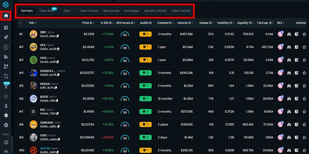Click info icon beside DEXTscore header
The width and height of the screenshot is (309, 154).
coord(132,23)
